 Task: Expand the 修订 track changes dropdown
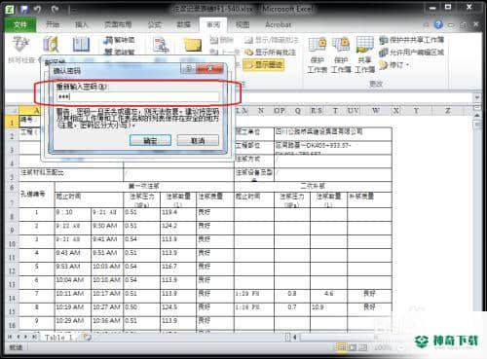click(x=393, y=65)
